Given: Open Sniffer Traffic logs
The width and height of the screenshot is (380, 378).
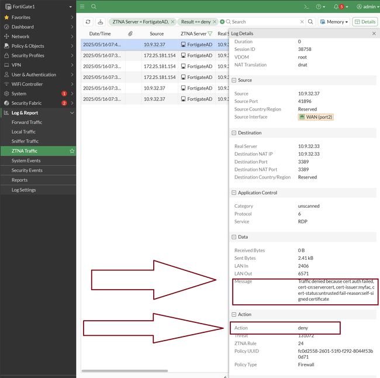Looking at the screenshot, I should click(x=25, y=141).
